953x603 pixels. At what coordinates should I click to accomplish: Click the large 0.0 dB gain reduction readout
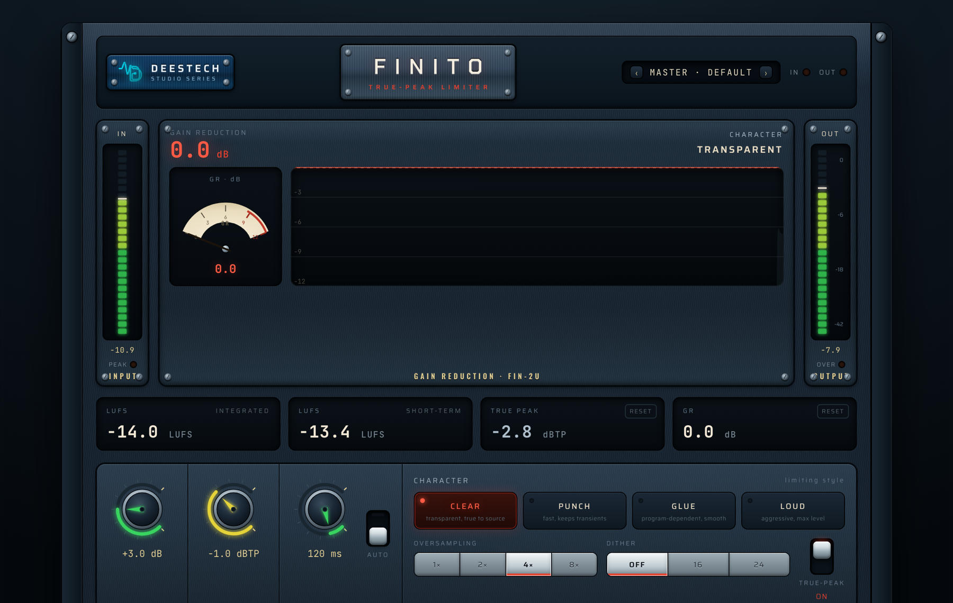coord(200,150)
